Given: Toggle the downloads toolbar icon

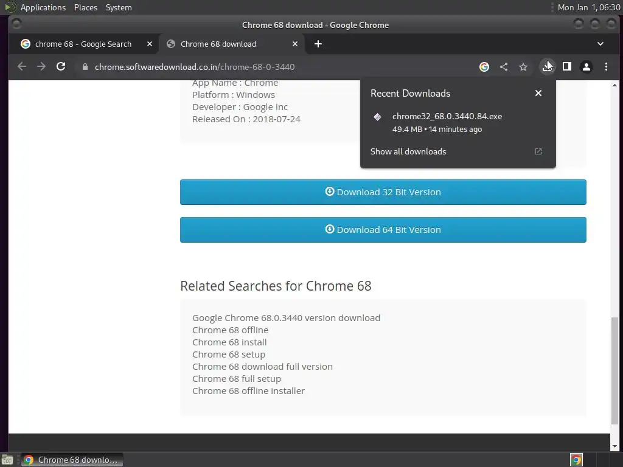Looking at the screenshot, I should [x=548, y=67].
